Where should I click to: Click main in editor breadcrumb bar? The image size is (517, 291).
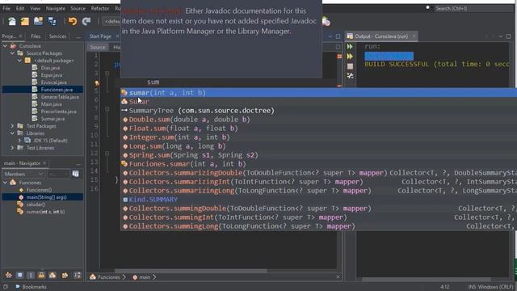[145, 277]
